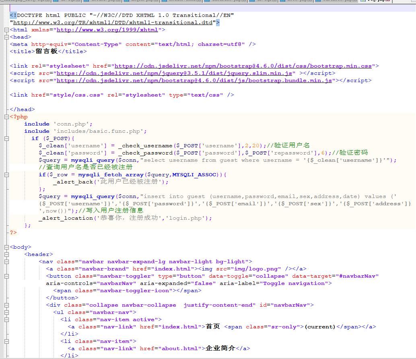Screen dimensions: 416x359
Task: Collapse the <?php block fold marker
Action: 6,117
